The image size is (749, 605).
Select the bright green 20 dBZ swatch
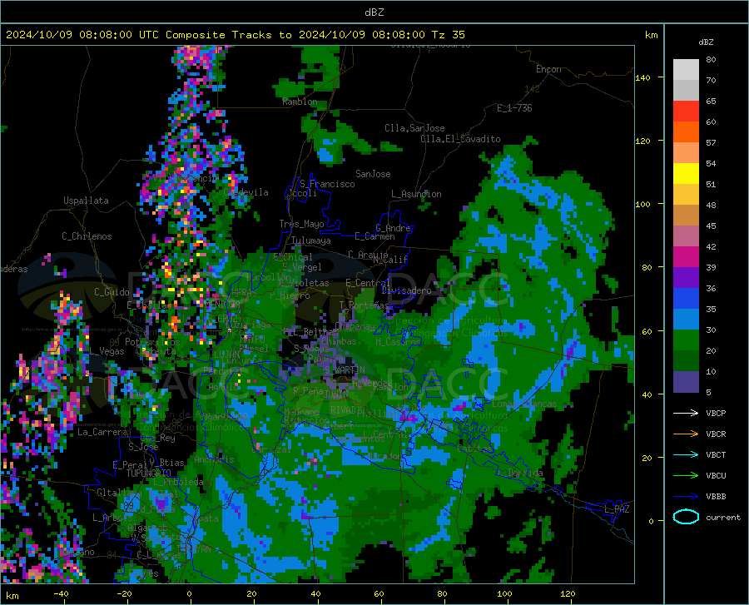pyautogui.click(x=686, y=340)
